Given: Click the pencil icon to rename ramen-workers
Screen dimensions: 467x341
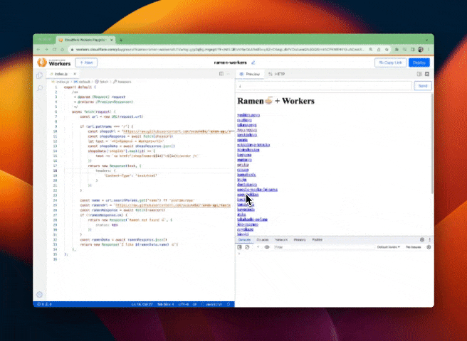Looking at the screenshot, I should coord(253,63).
